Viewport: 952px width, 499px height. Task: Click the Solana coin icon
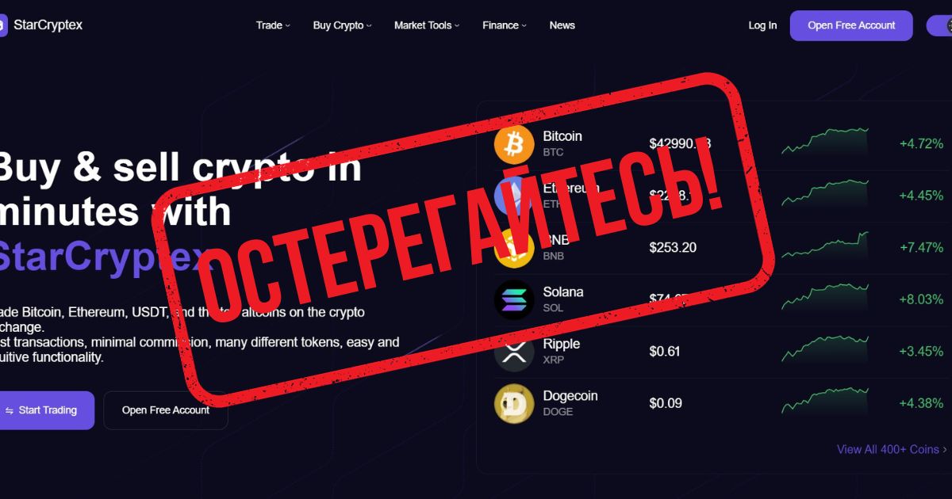click(x=514, y=299)
